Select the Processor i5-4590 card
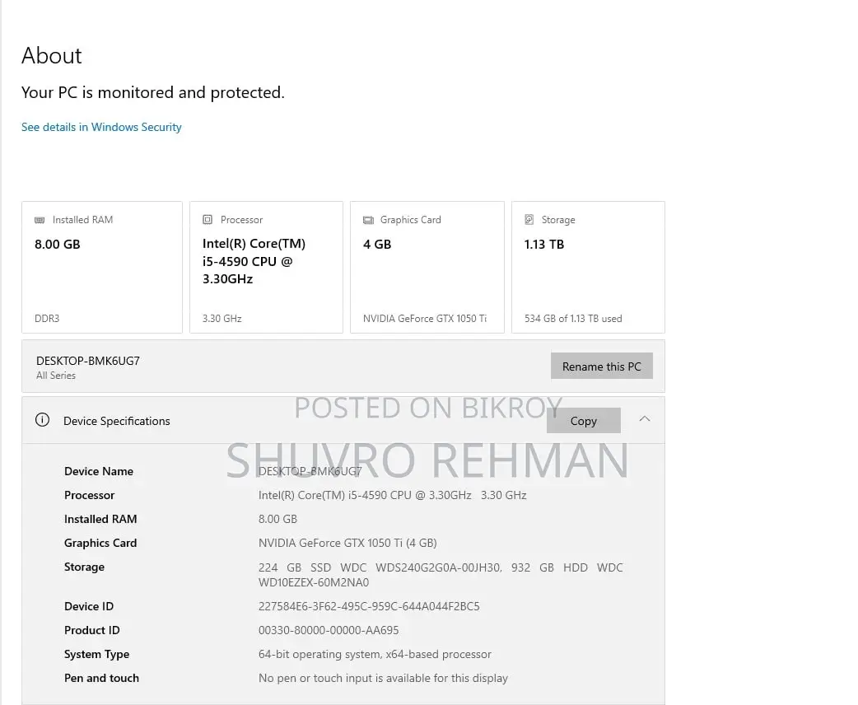858x705 pixels. [x=266, y=267]
